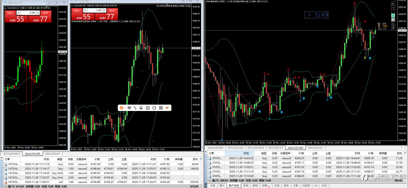
Task: Open the 市场 tab at the bottom
Action: pyautogui.click(x=277, y=185)
